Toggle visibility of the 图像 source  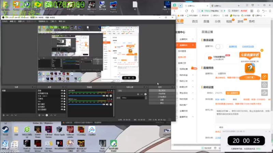click(62, 90)
